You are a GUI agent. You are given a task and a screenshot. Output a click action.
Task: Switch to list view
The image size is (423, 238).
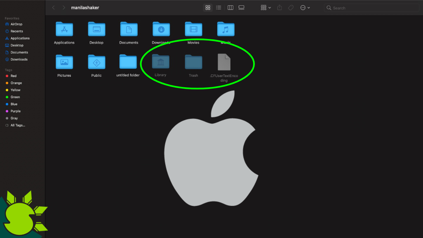tap(218, 8)
